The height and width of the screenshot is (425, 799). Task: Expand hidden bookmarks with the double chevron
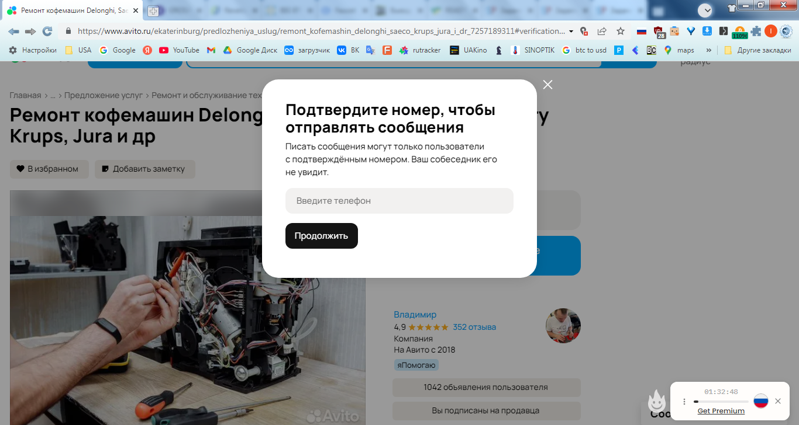709,50
